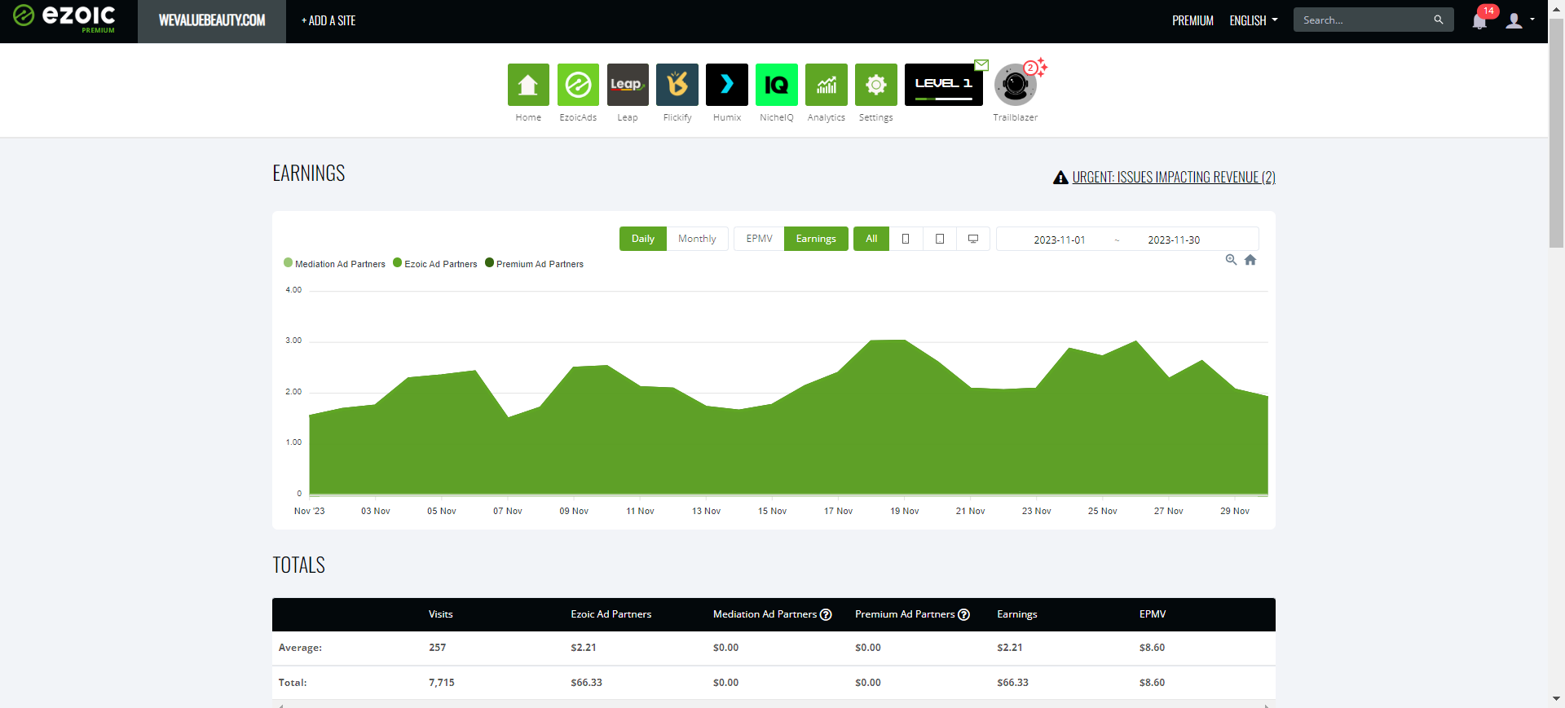Click start date 2023-11-01 field
Screen dimensions: 1565x708
[x=1059, y=240]
